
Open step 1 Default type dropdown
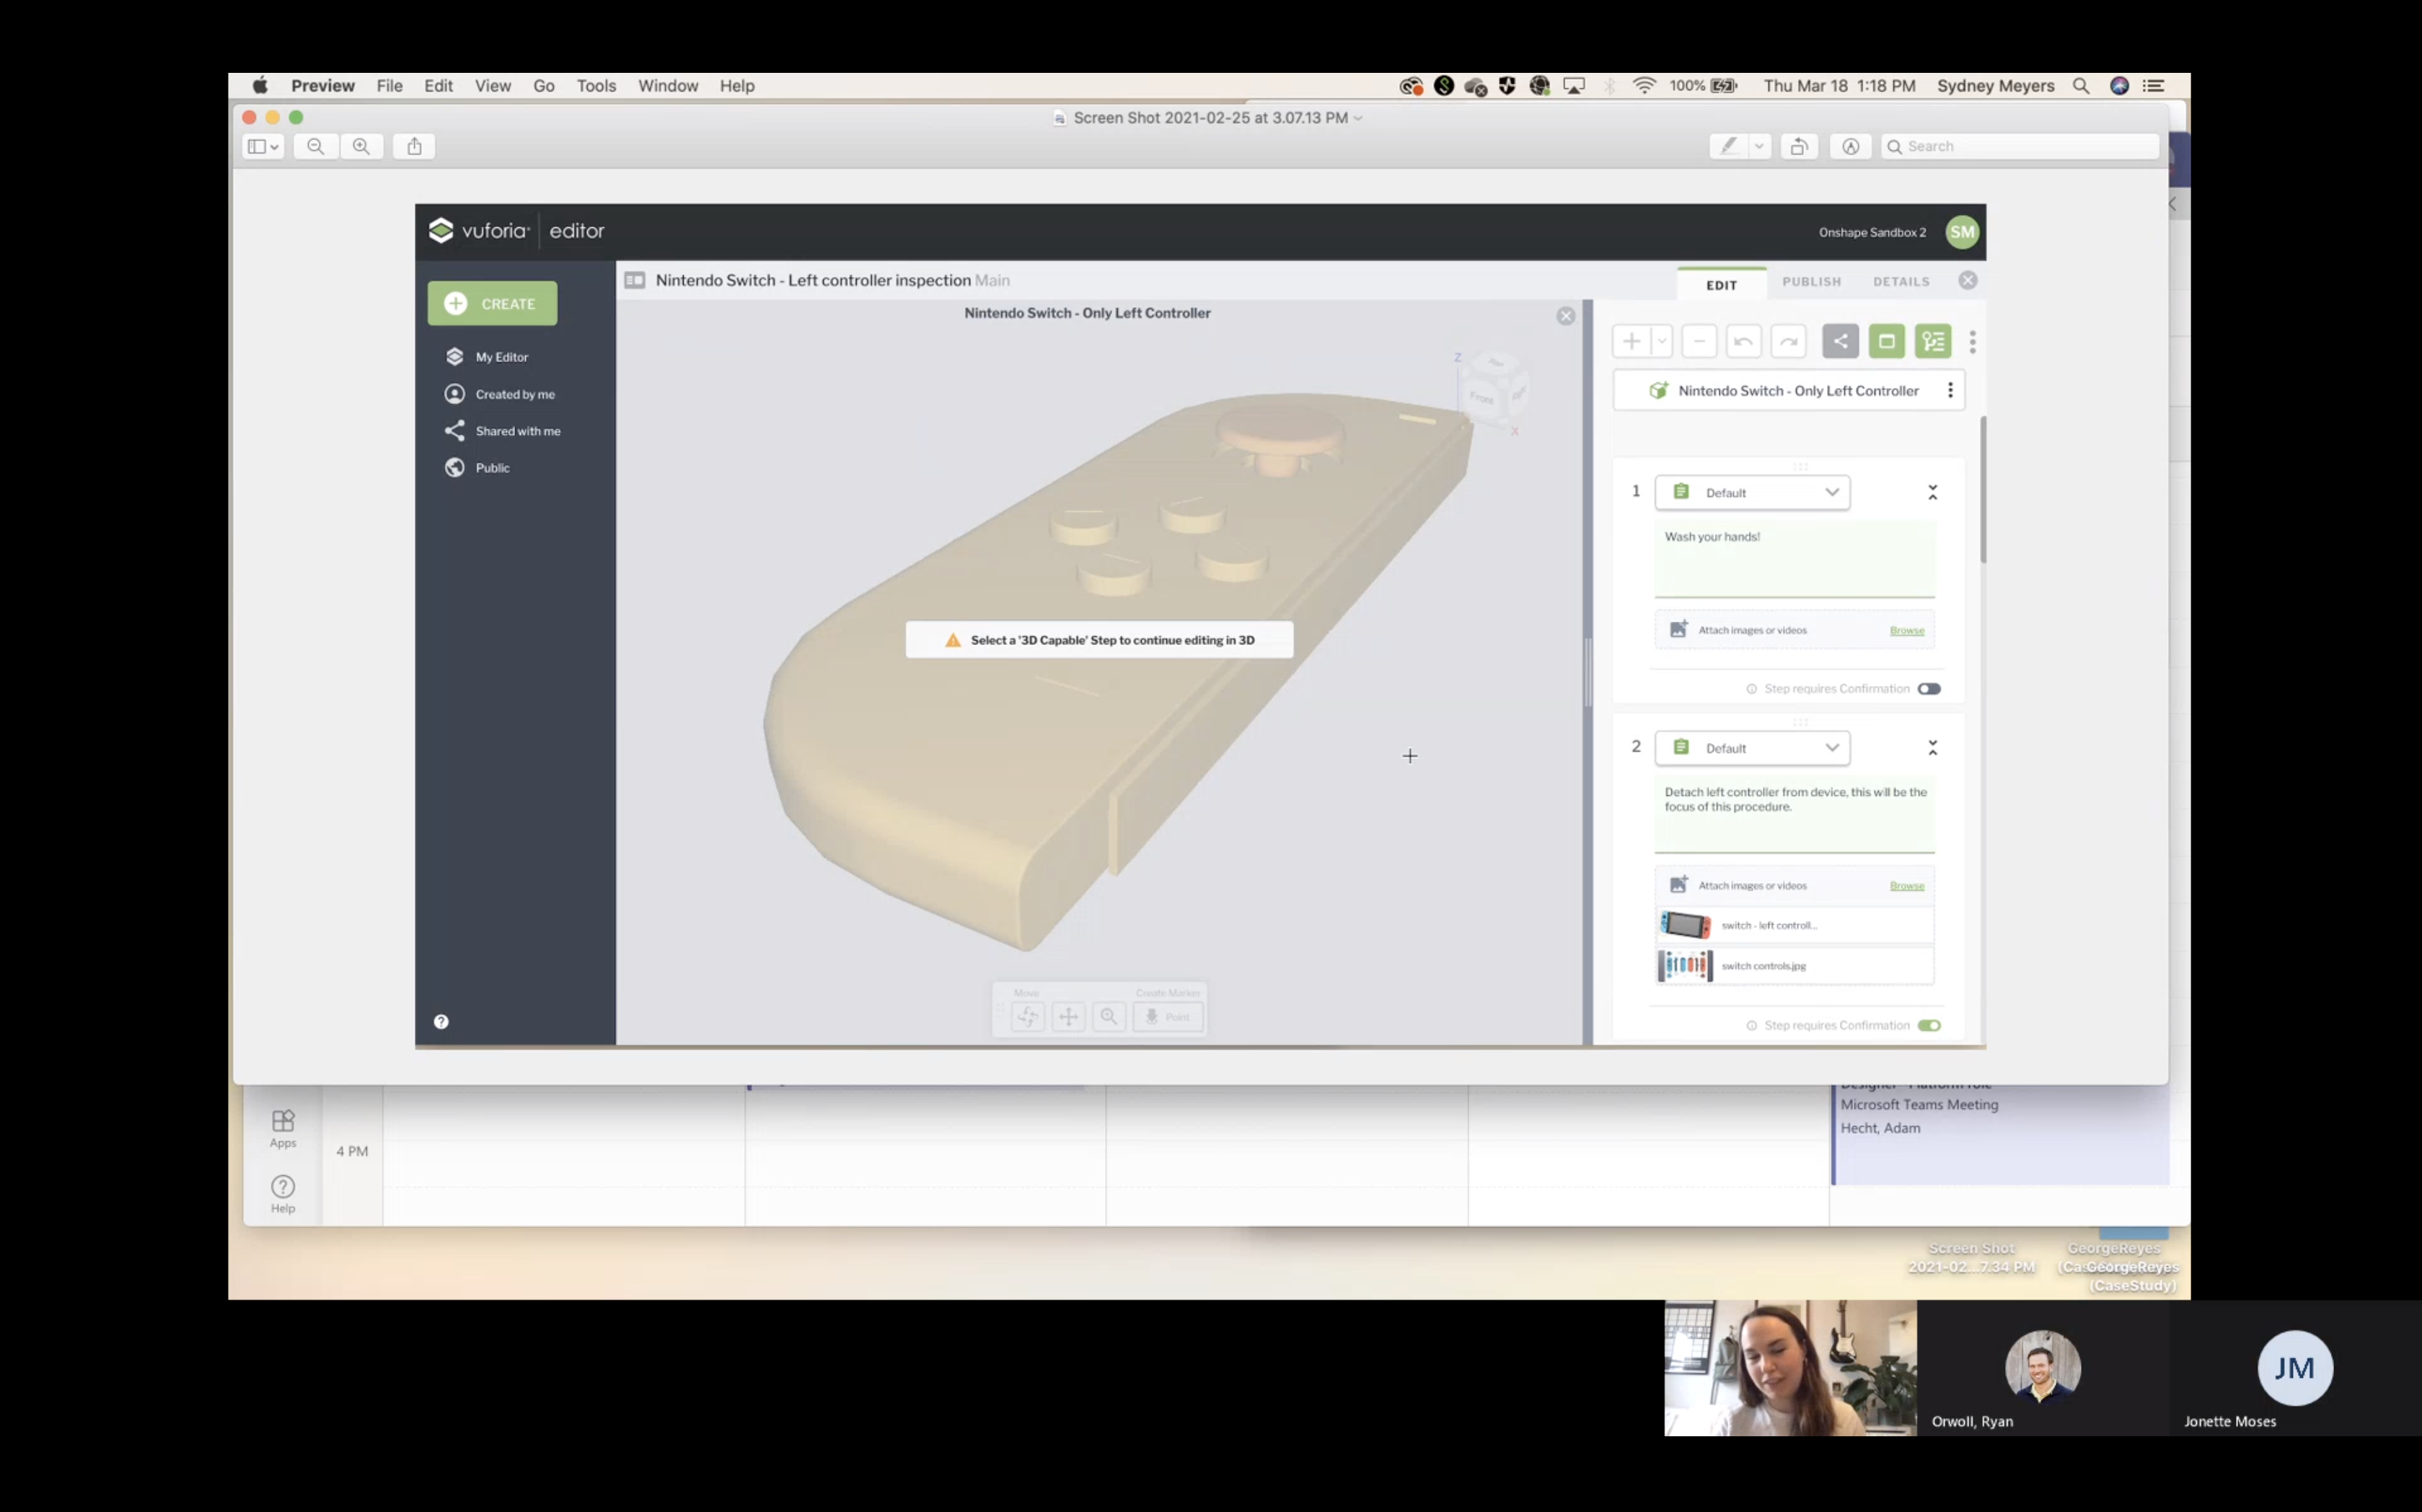pyautogui.click(x=1752, y=493)
